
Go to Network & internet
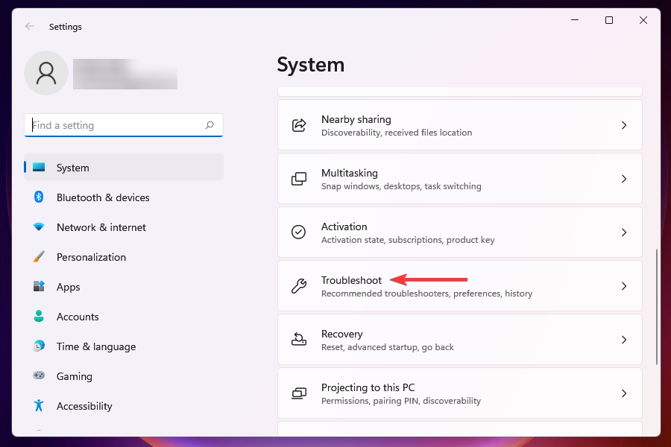point(124,227)
